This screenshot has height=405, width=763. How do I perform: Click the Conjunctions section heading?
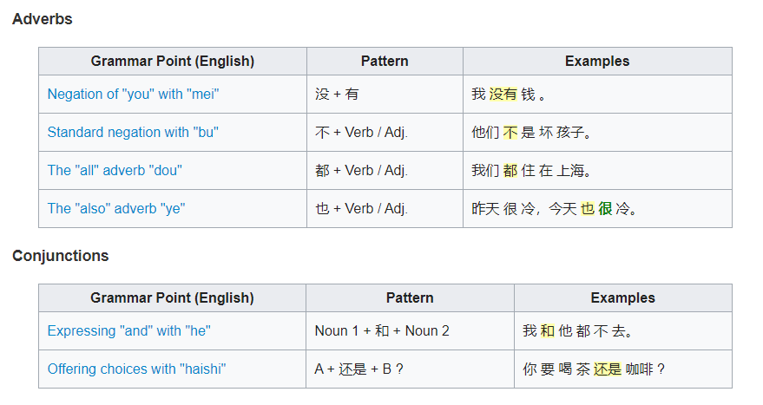61,256
